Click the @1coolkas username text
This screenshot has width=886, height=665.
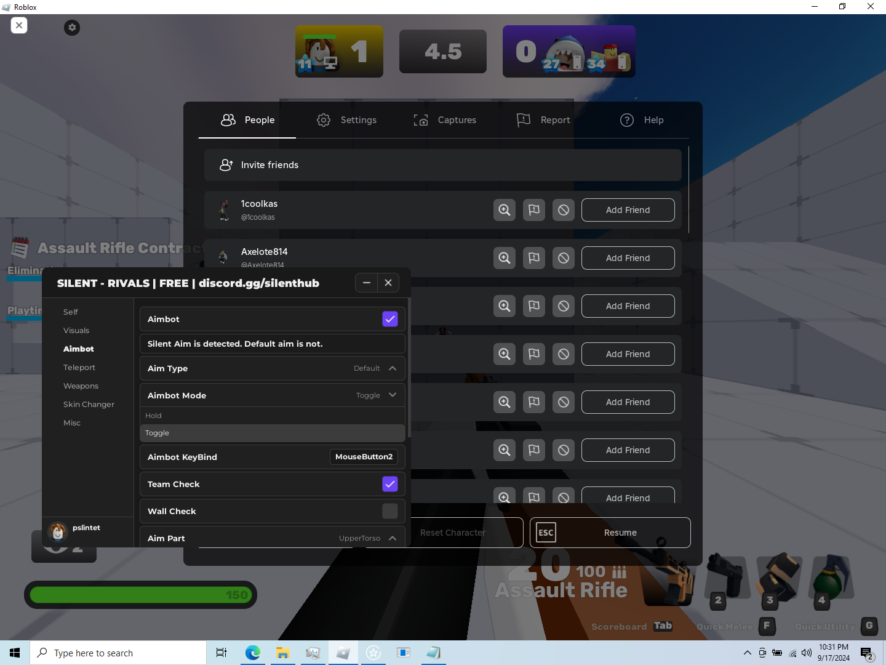[258, 217]
